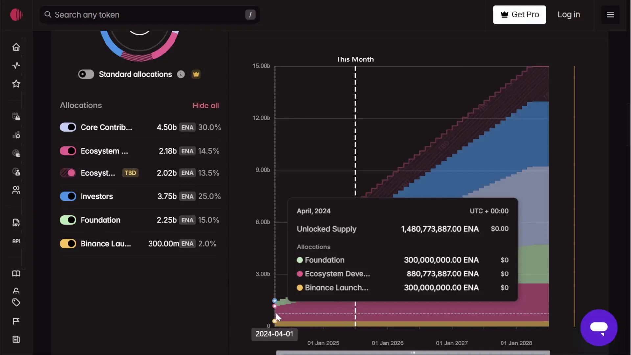Select the unlock calendar icon in sidebar

pyautogui.click(x=16, y=117)
